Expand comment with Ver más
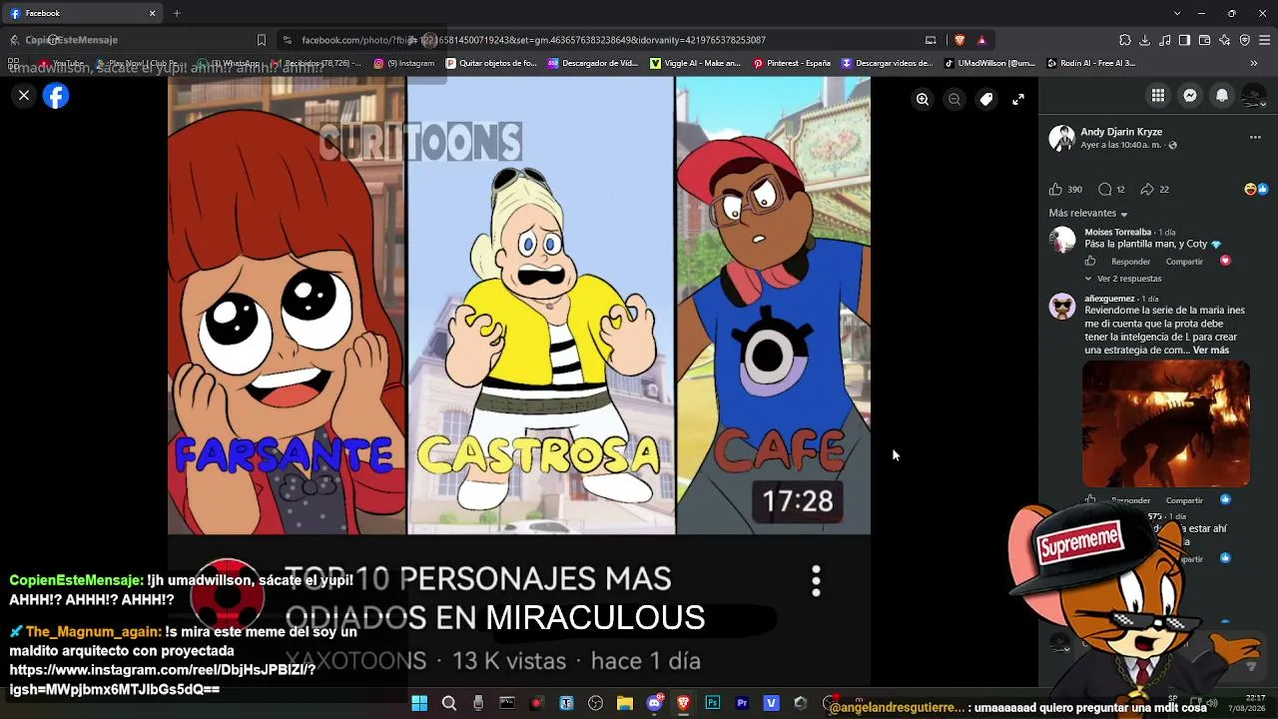The width and height of the screenshot is (1278, 719). click(1211, 351)
